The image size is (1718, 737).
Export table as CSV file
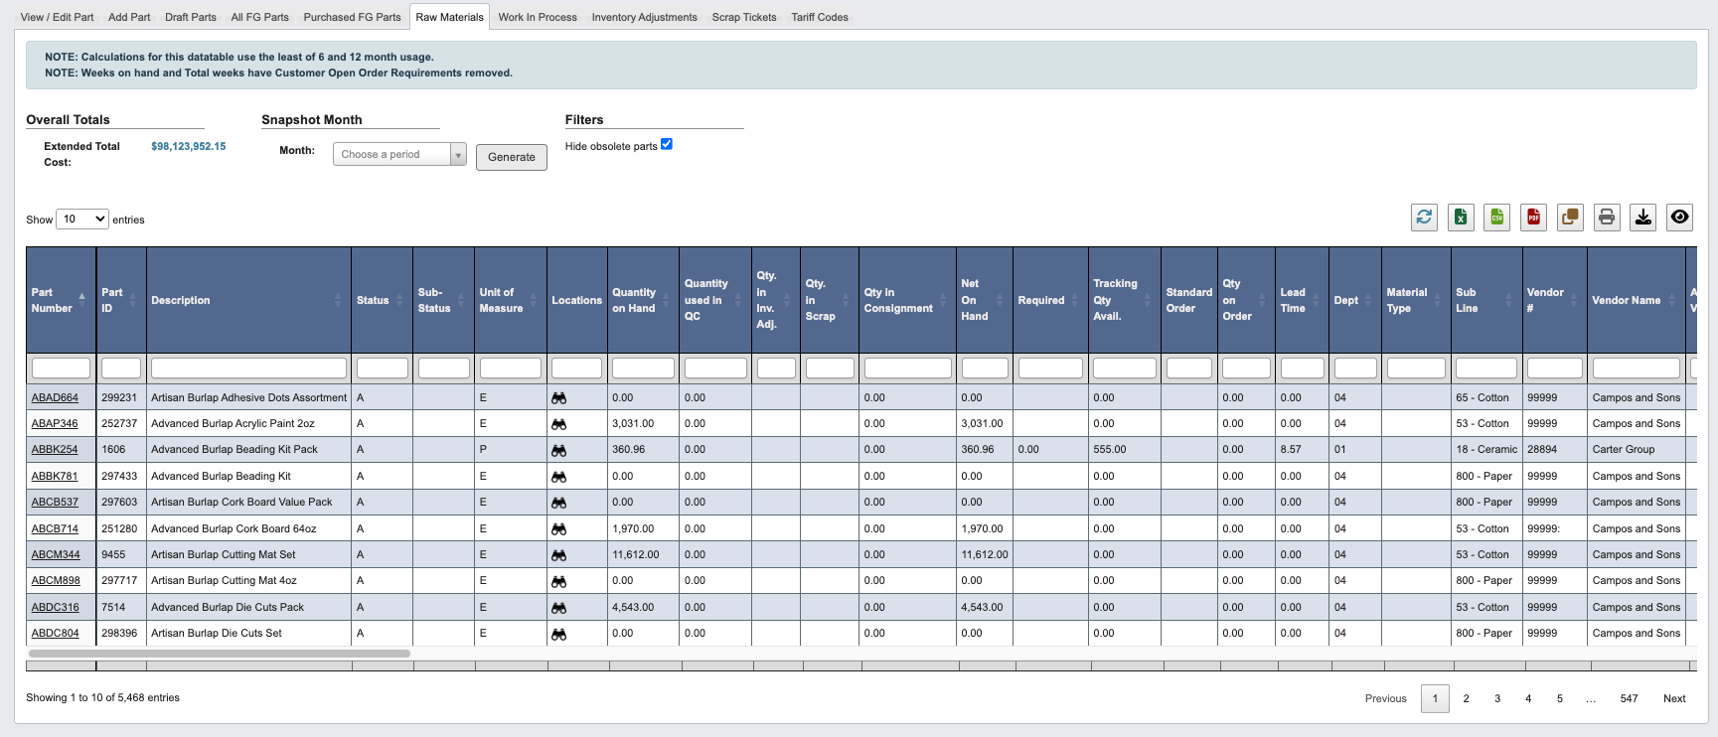coord(1497,217)
